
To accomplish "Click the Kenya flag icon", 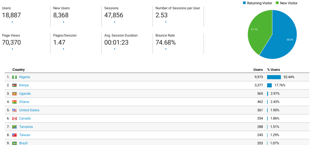I will point(14,85).
